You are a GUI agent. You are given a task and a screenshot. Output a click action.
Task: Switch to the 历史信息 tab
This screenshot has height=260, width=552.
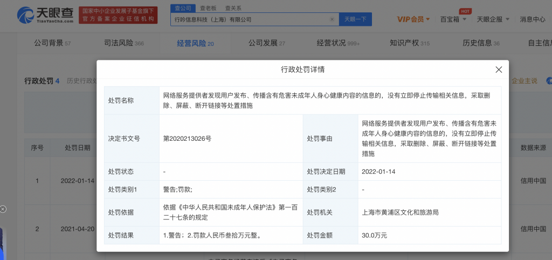click(481, 43)
